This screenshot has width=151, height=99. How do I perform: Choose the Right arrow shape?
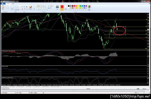pos(42,8)
